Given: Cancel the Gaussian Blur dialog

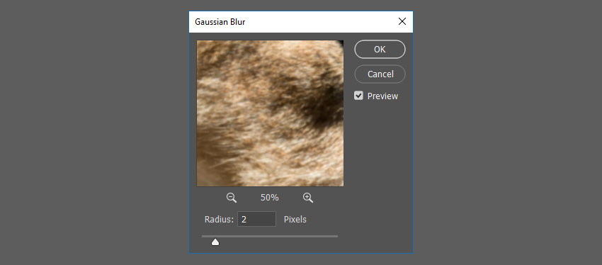Looking at the screenshot, I should click(380, 74).
